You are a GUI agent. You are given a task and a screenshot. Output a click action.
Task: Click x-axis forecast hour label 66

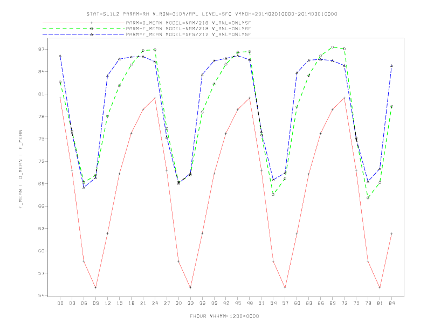coord(321,303)
